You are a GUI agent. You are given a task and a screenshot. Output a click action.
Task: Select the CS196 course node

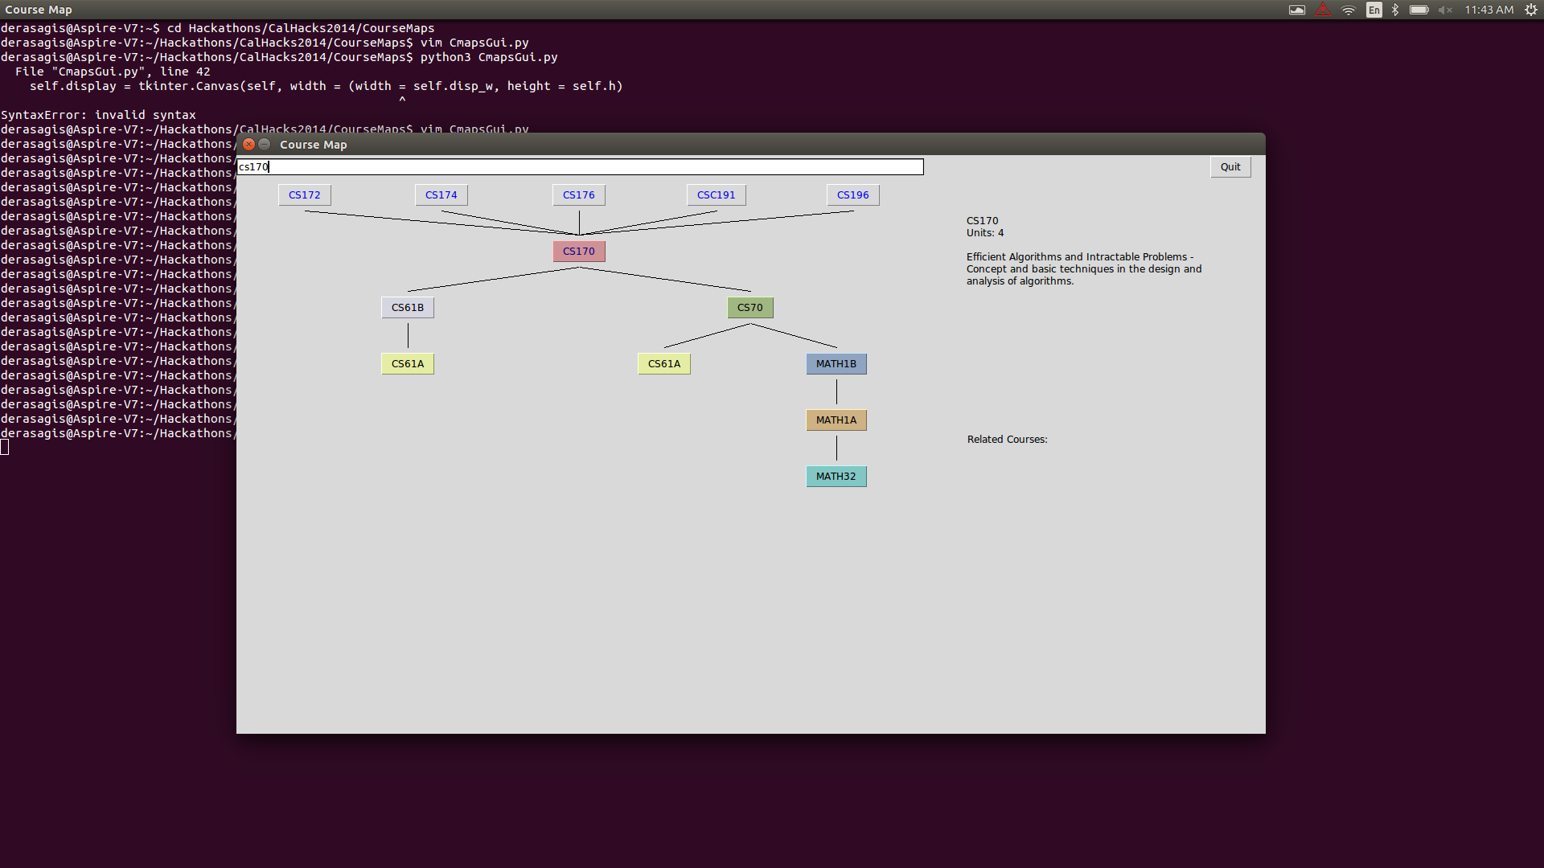(852, 195)
